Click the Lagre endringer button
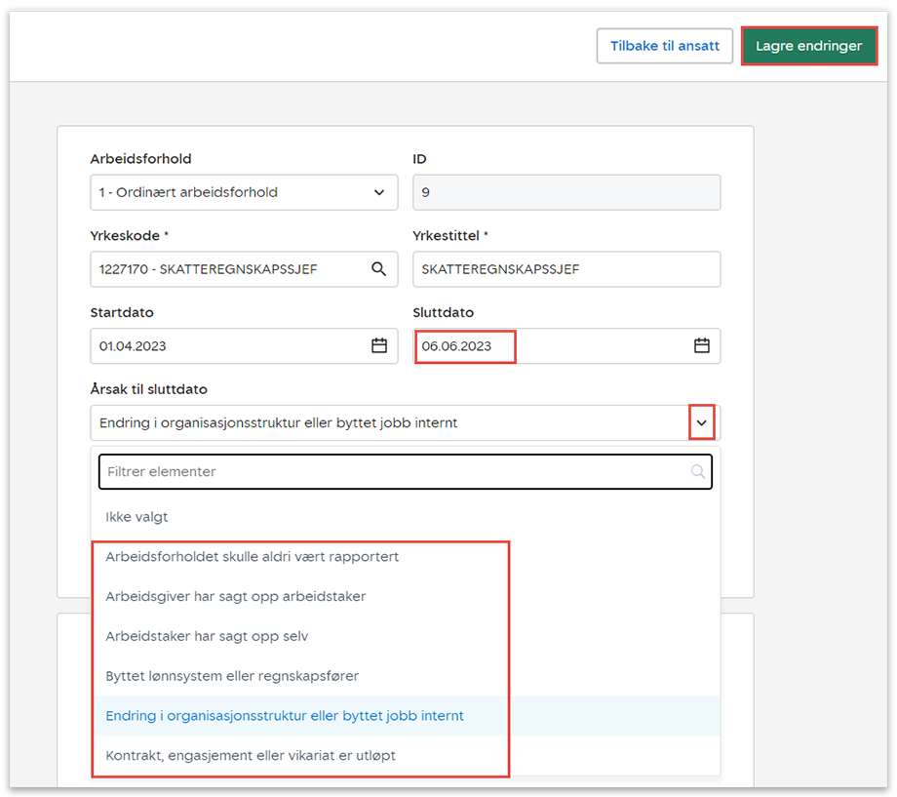 click(808, 46)
